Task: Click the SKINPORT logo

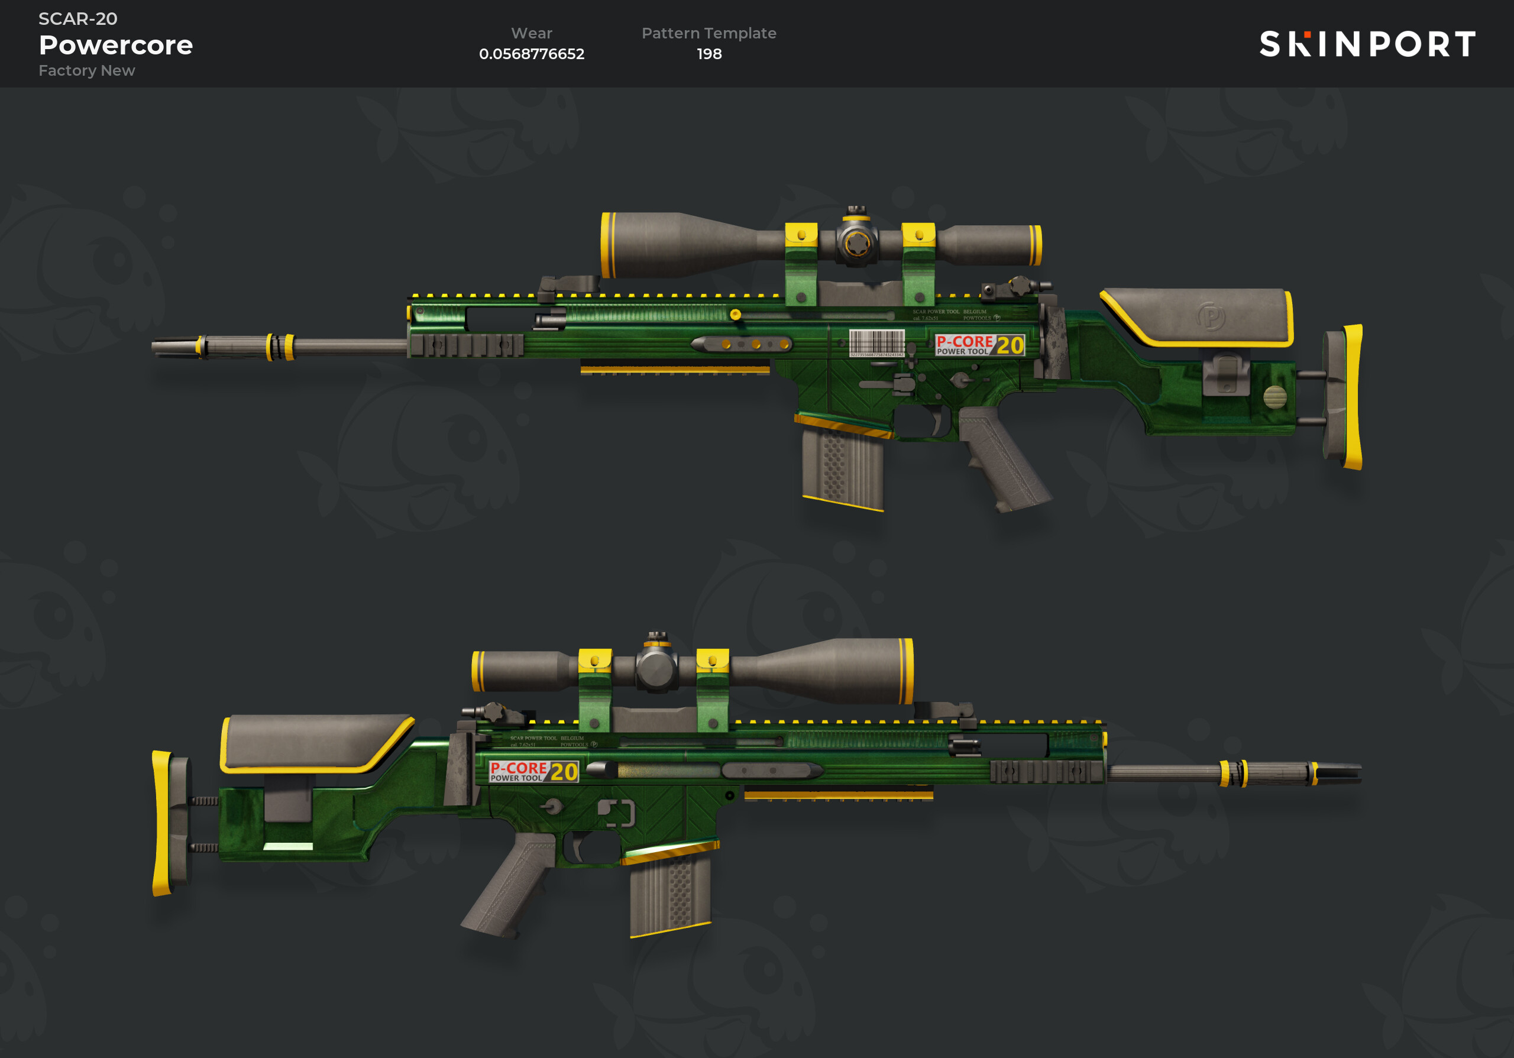Action: point(1367,44)
